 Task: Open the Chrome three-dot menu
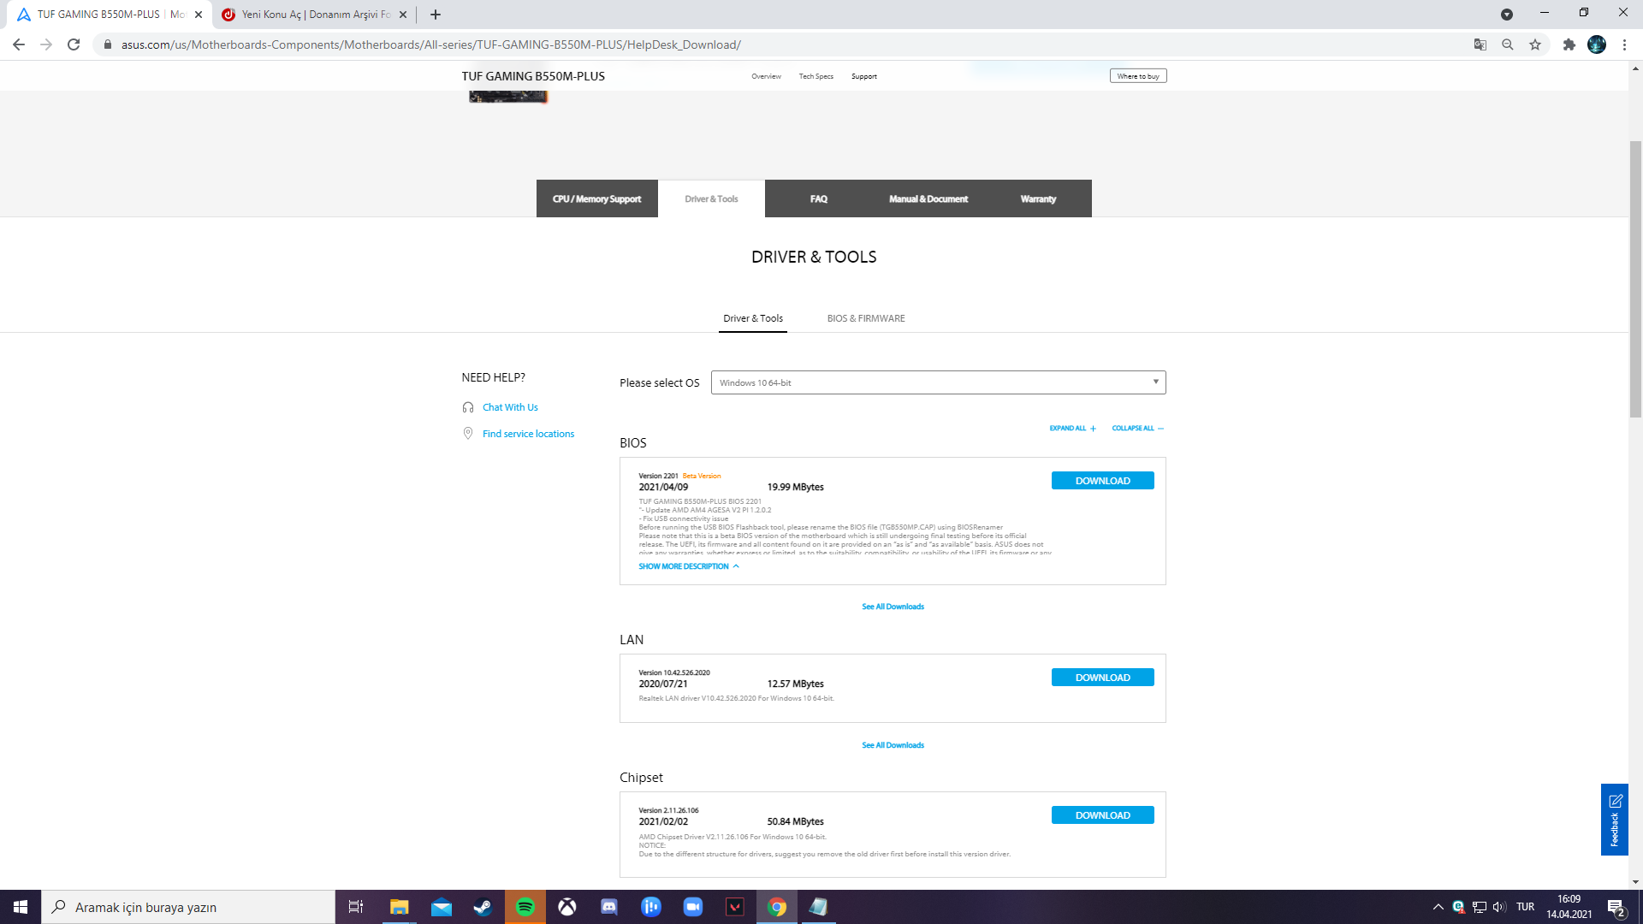point(1624,44)
